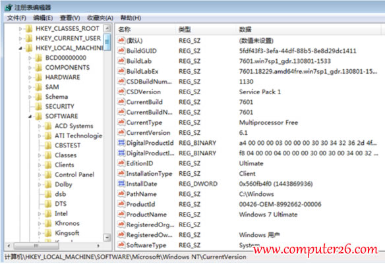Screen dimensions: 385x264
Task: Open the 收藏夹(A) menu
Action: (100, 18)
